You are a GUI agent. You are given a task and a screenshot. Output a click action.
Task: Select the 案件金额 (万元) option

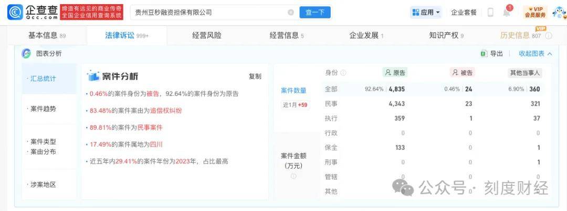(293, 161)
